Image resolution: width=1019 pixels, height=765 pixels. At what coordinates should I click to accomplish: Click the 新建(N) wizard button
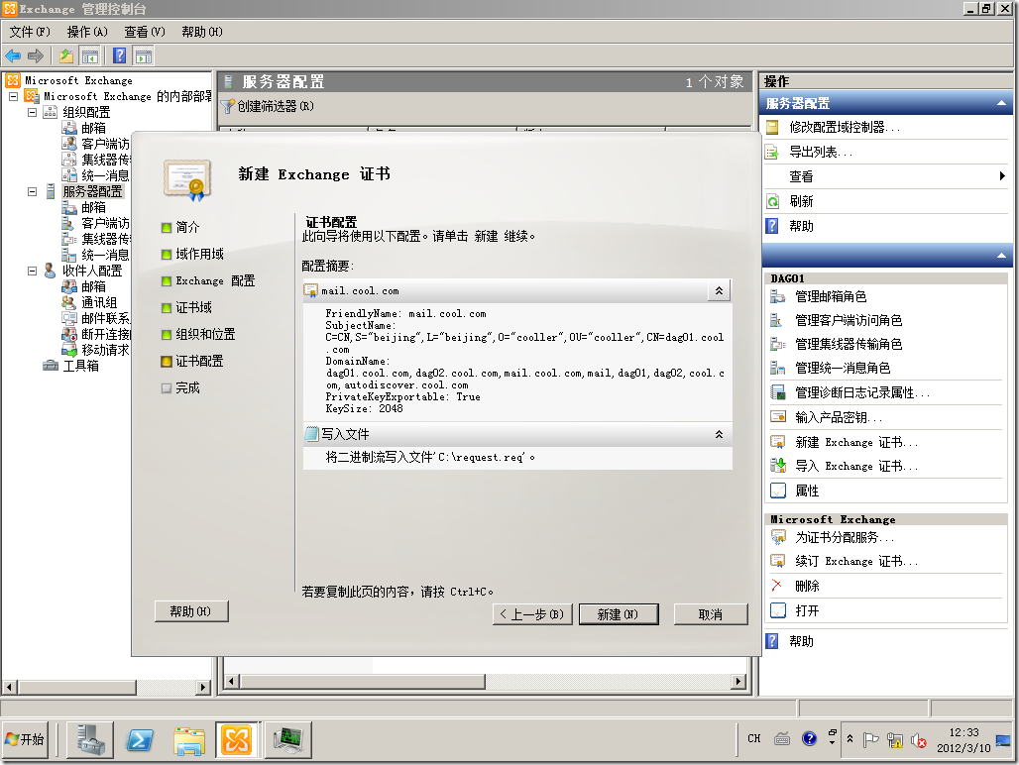pyautogui.click(x=618, y=614)
